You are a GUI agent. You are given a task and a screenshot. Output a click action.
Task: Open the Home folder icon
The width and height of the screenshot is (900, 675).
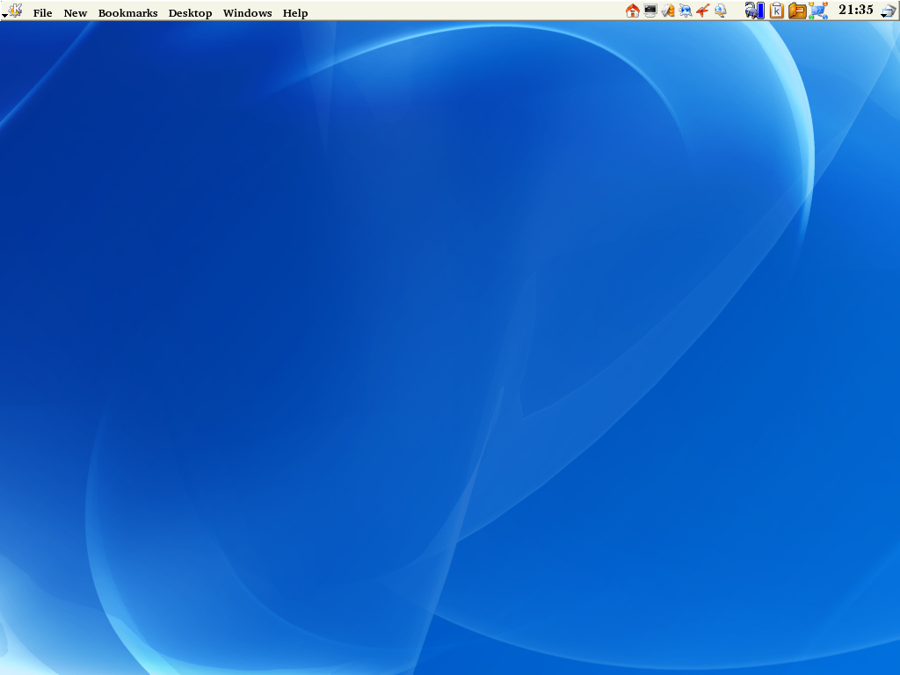[633, 11]
